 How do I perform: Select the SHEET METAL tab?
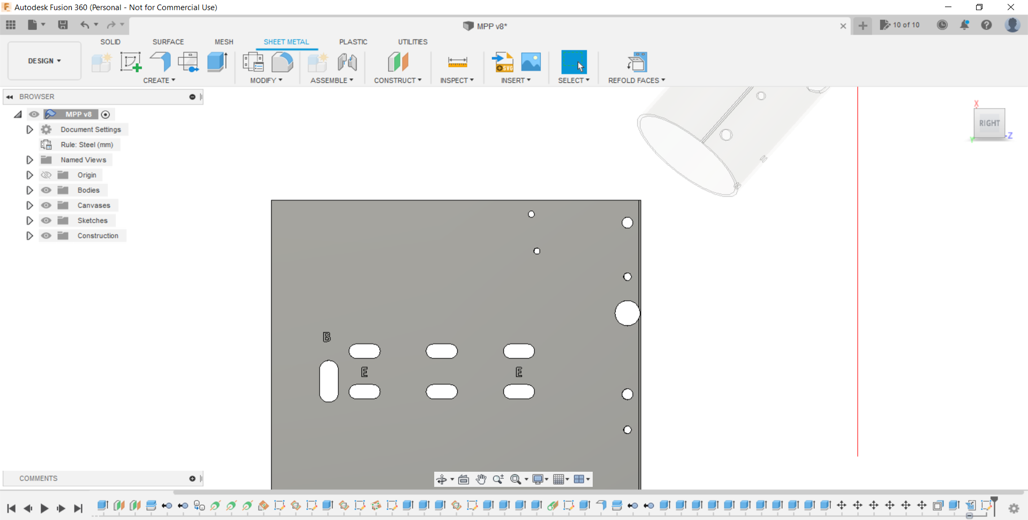coord(286,42)
